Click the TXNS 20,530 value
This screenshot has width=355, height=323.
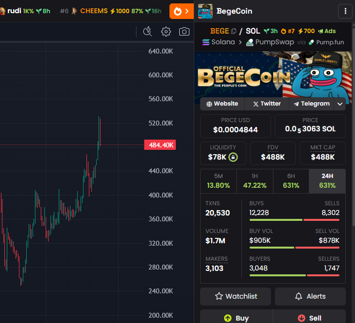click(x=218, y=213)
